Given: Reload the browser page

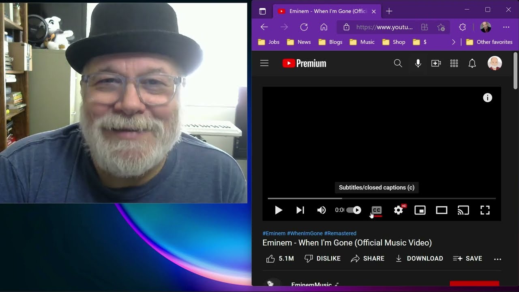Looking at the screenshot, I should click(x=304, y=27).
